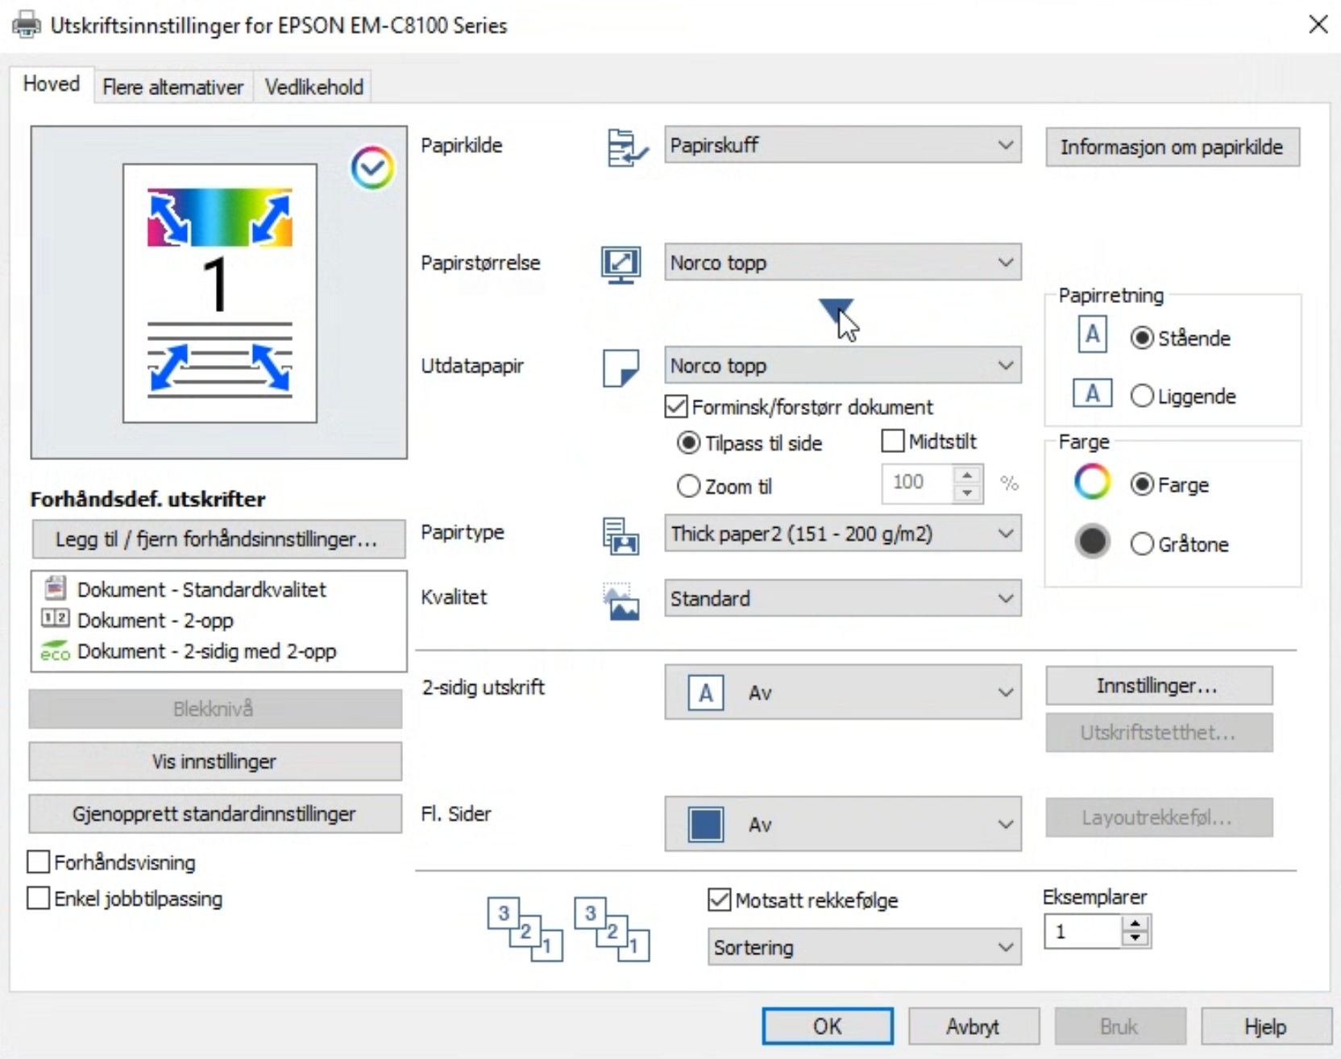Screen dimensions: 1341x1059
Task: Choose Liggende paper orientation
Action: (1141, 396)
